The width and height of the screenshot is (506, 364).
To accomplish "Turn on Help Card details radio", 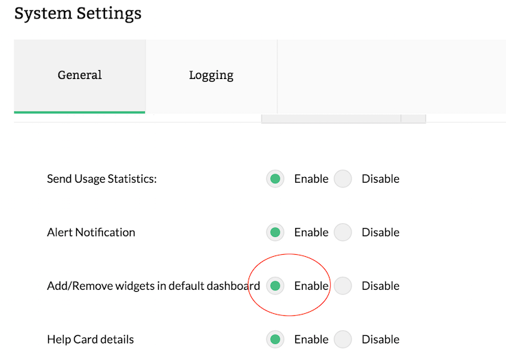I will [x=275, y=339].
